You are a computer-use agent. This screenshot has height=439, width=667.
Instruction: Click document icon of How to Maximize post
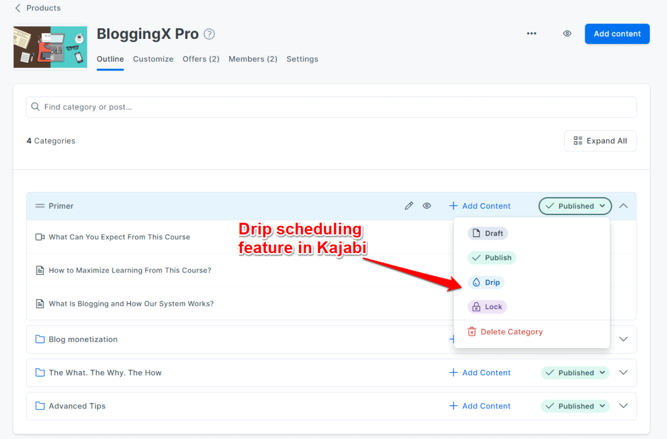40,270
